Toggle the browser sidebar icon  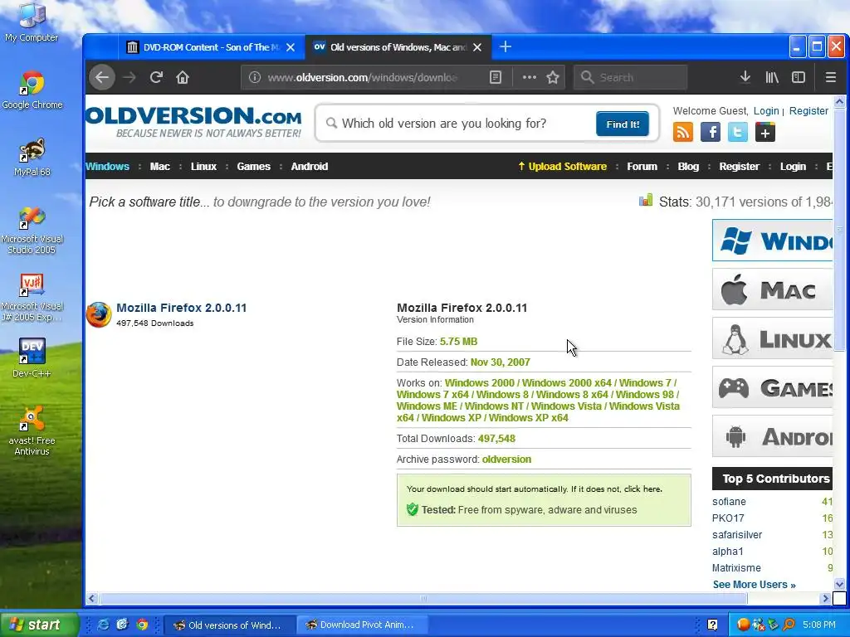[799, 77]
